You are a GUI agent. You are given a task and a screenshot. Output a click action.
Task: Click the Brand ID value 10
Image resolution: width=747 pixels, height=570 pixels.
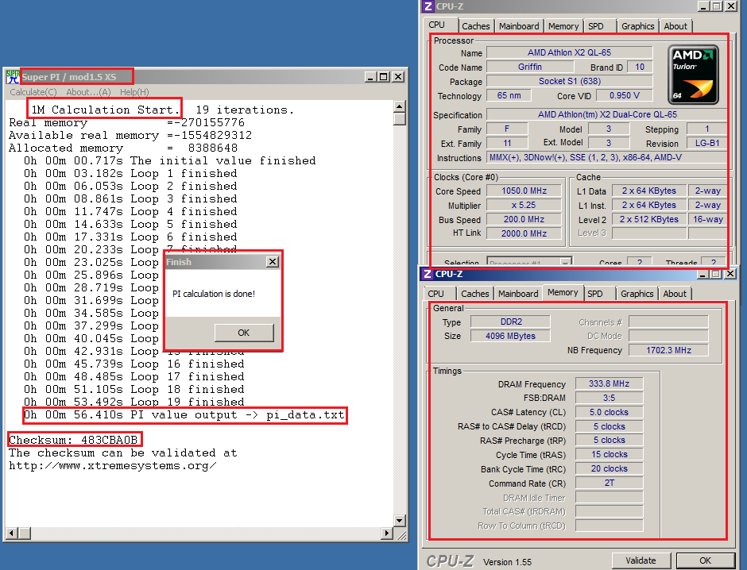pyautogui.click(x=640, y=67)
